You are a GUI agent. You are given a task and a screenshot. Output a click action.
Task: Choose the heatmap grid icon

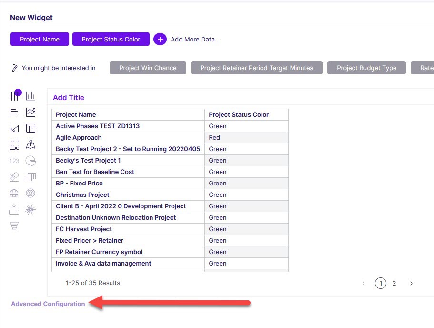(30, 177)
